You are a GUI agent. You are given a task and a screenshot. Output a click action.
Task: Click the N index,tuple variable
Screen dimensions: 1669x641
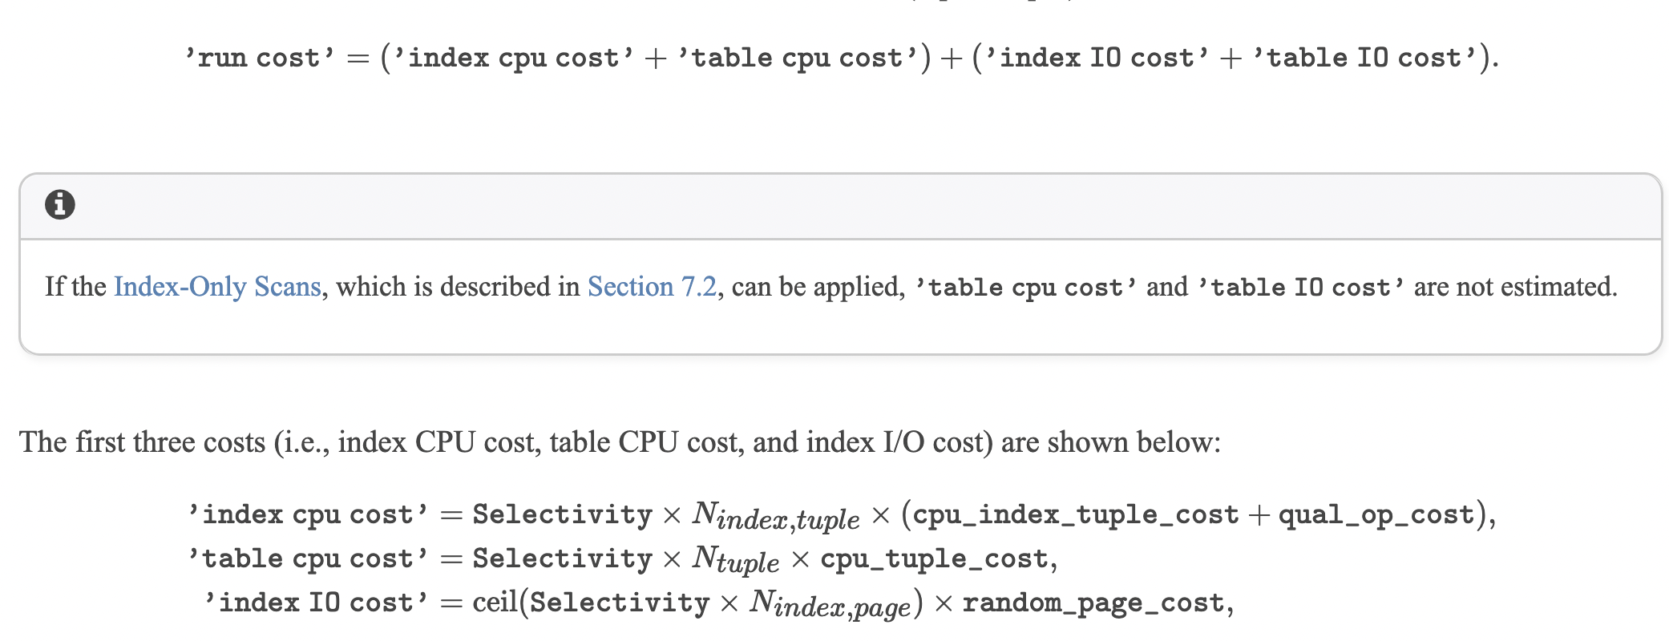point(775,516)
